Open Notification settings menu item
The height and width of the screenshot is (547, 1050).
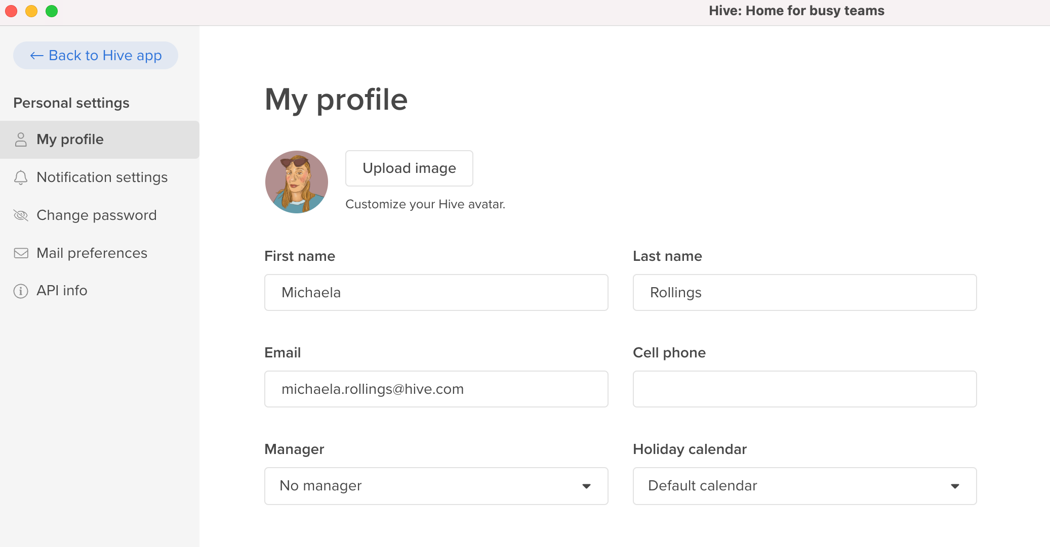102,177
